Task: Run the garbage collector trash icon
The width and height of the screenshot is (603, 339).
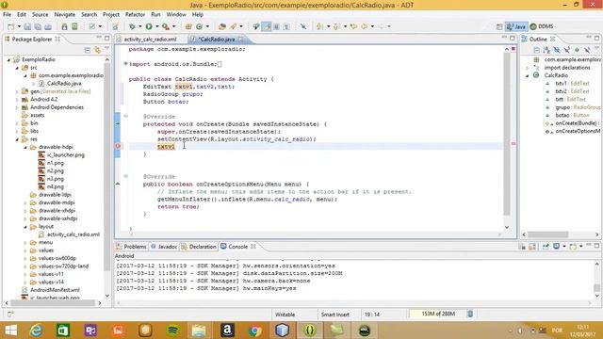Action: point(470,314)
